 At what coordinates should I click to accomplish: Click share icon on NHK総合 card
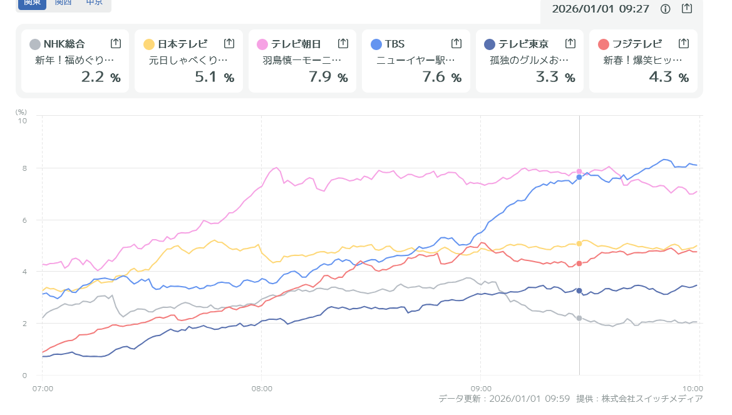click(x=116, y=43)
